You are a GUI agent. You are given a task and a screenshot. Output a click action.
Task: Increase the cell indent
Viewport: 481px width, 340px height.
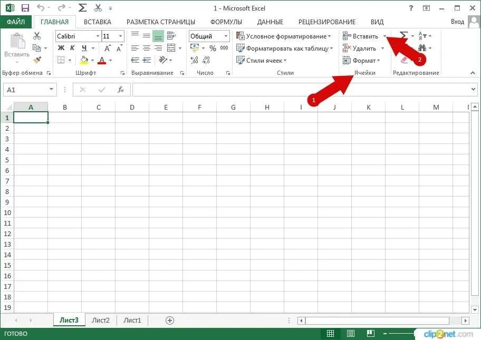click(147, 60)
